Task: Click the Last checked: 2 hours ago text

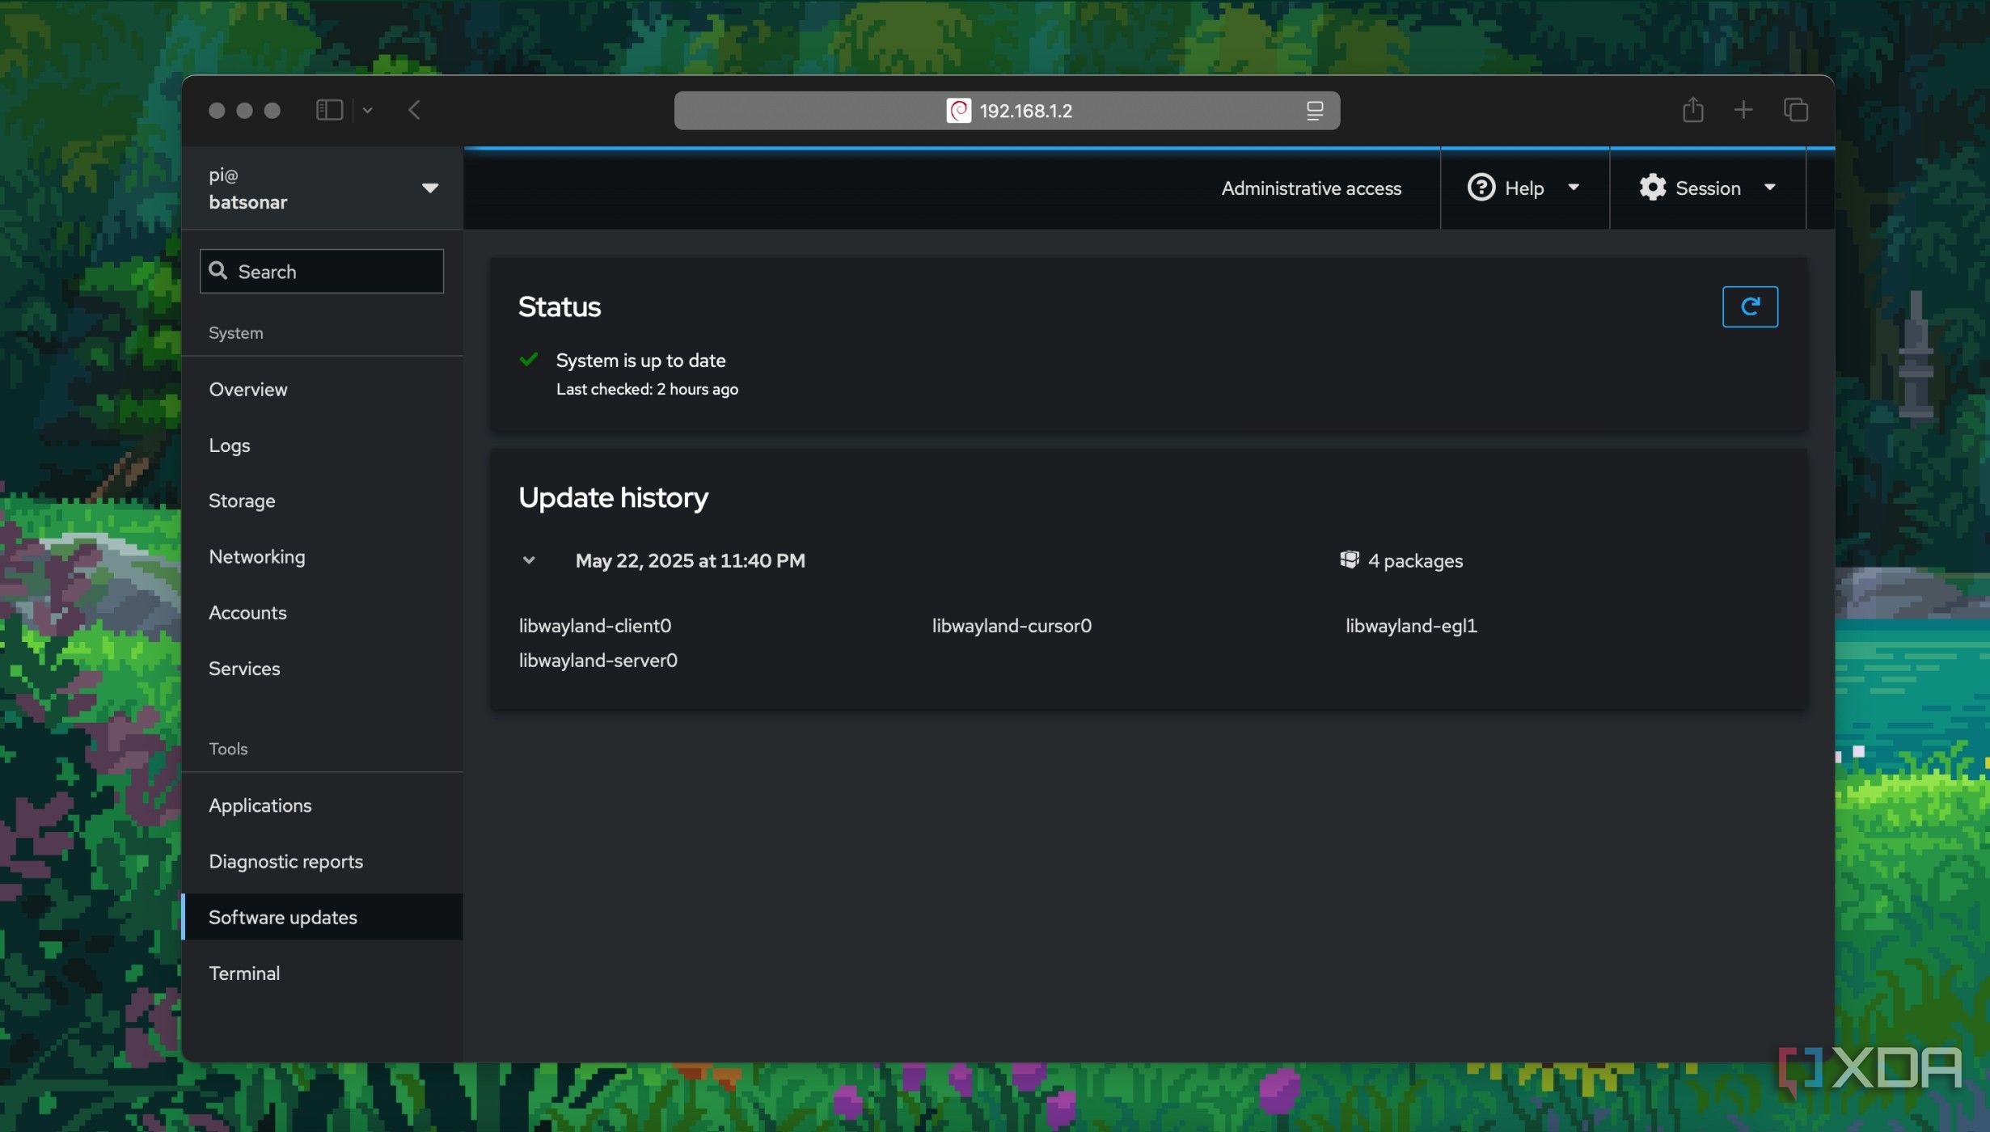Action: click(647, 389)
